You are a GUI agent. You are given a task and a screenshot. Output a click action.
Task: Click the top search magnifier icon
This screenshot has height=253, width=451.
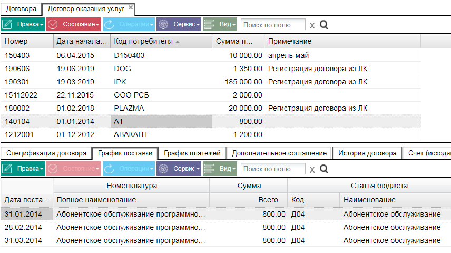pyautogui.click(x=324, y=25)
